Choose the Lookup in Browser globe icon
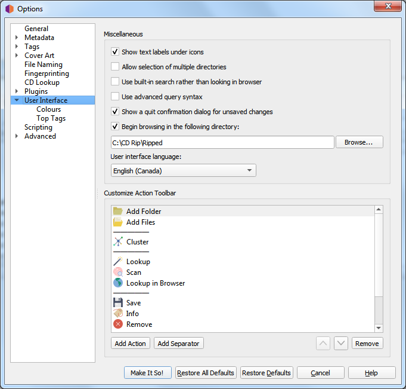This screenshot has width=406, height=389. tap(118, 283)
